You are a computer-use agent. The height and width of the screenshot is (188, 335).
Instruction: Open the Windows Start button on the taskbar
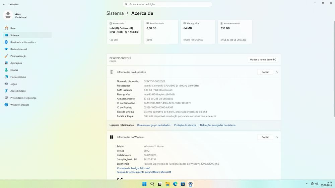coord(144,184)
